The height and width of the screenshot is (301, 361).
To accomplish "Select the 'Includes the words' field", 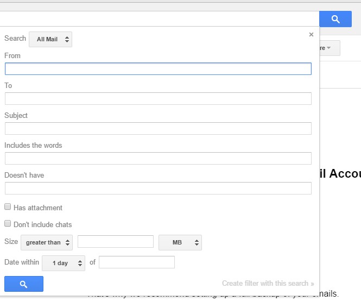I will [x=158, y=158].
